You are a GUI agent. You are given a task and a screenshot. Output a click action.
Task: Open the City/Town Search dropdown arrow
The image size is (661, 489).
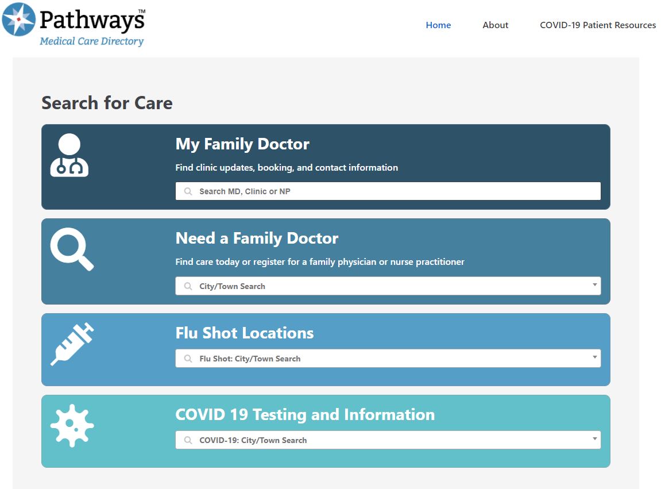coord(594,285)
